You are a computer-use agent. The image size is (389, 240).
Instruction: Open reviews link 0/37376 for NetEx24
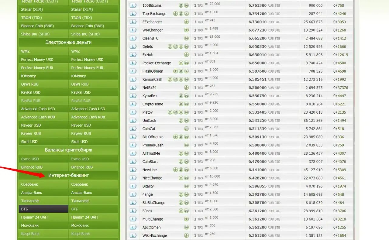point(341,87)
